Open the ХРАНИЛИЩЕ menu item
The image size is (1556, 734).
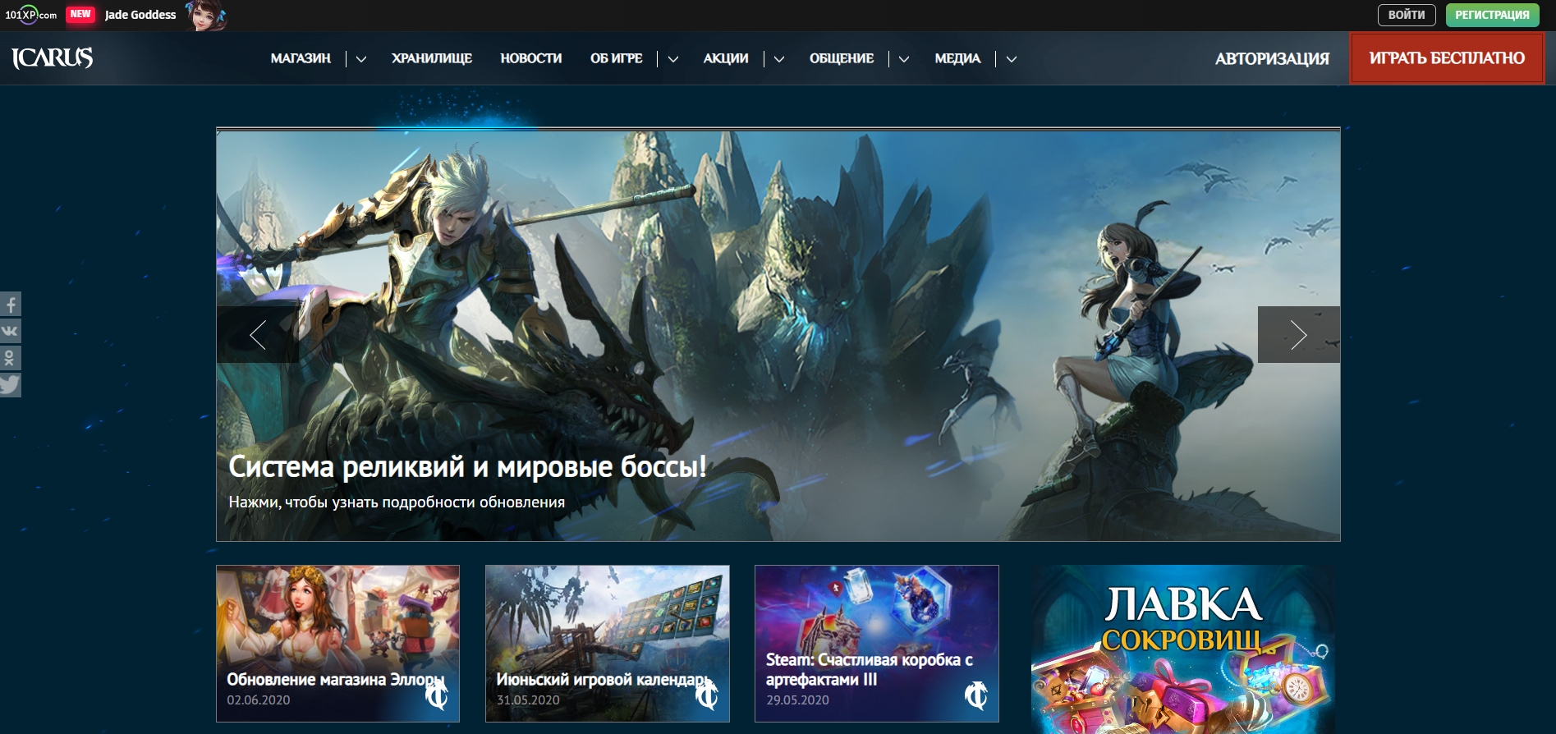tap(432, 58)
